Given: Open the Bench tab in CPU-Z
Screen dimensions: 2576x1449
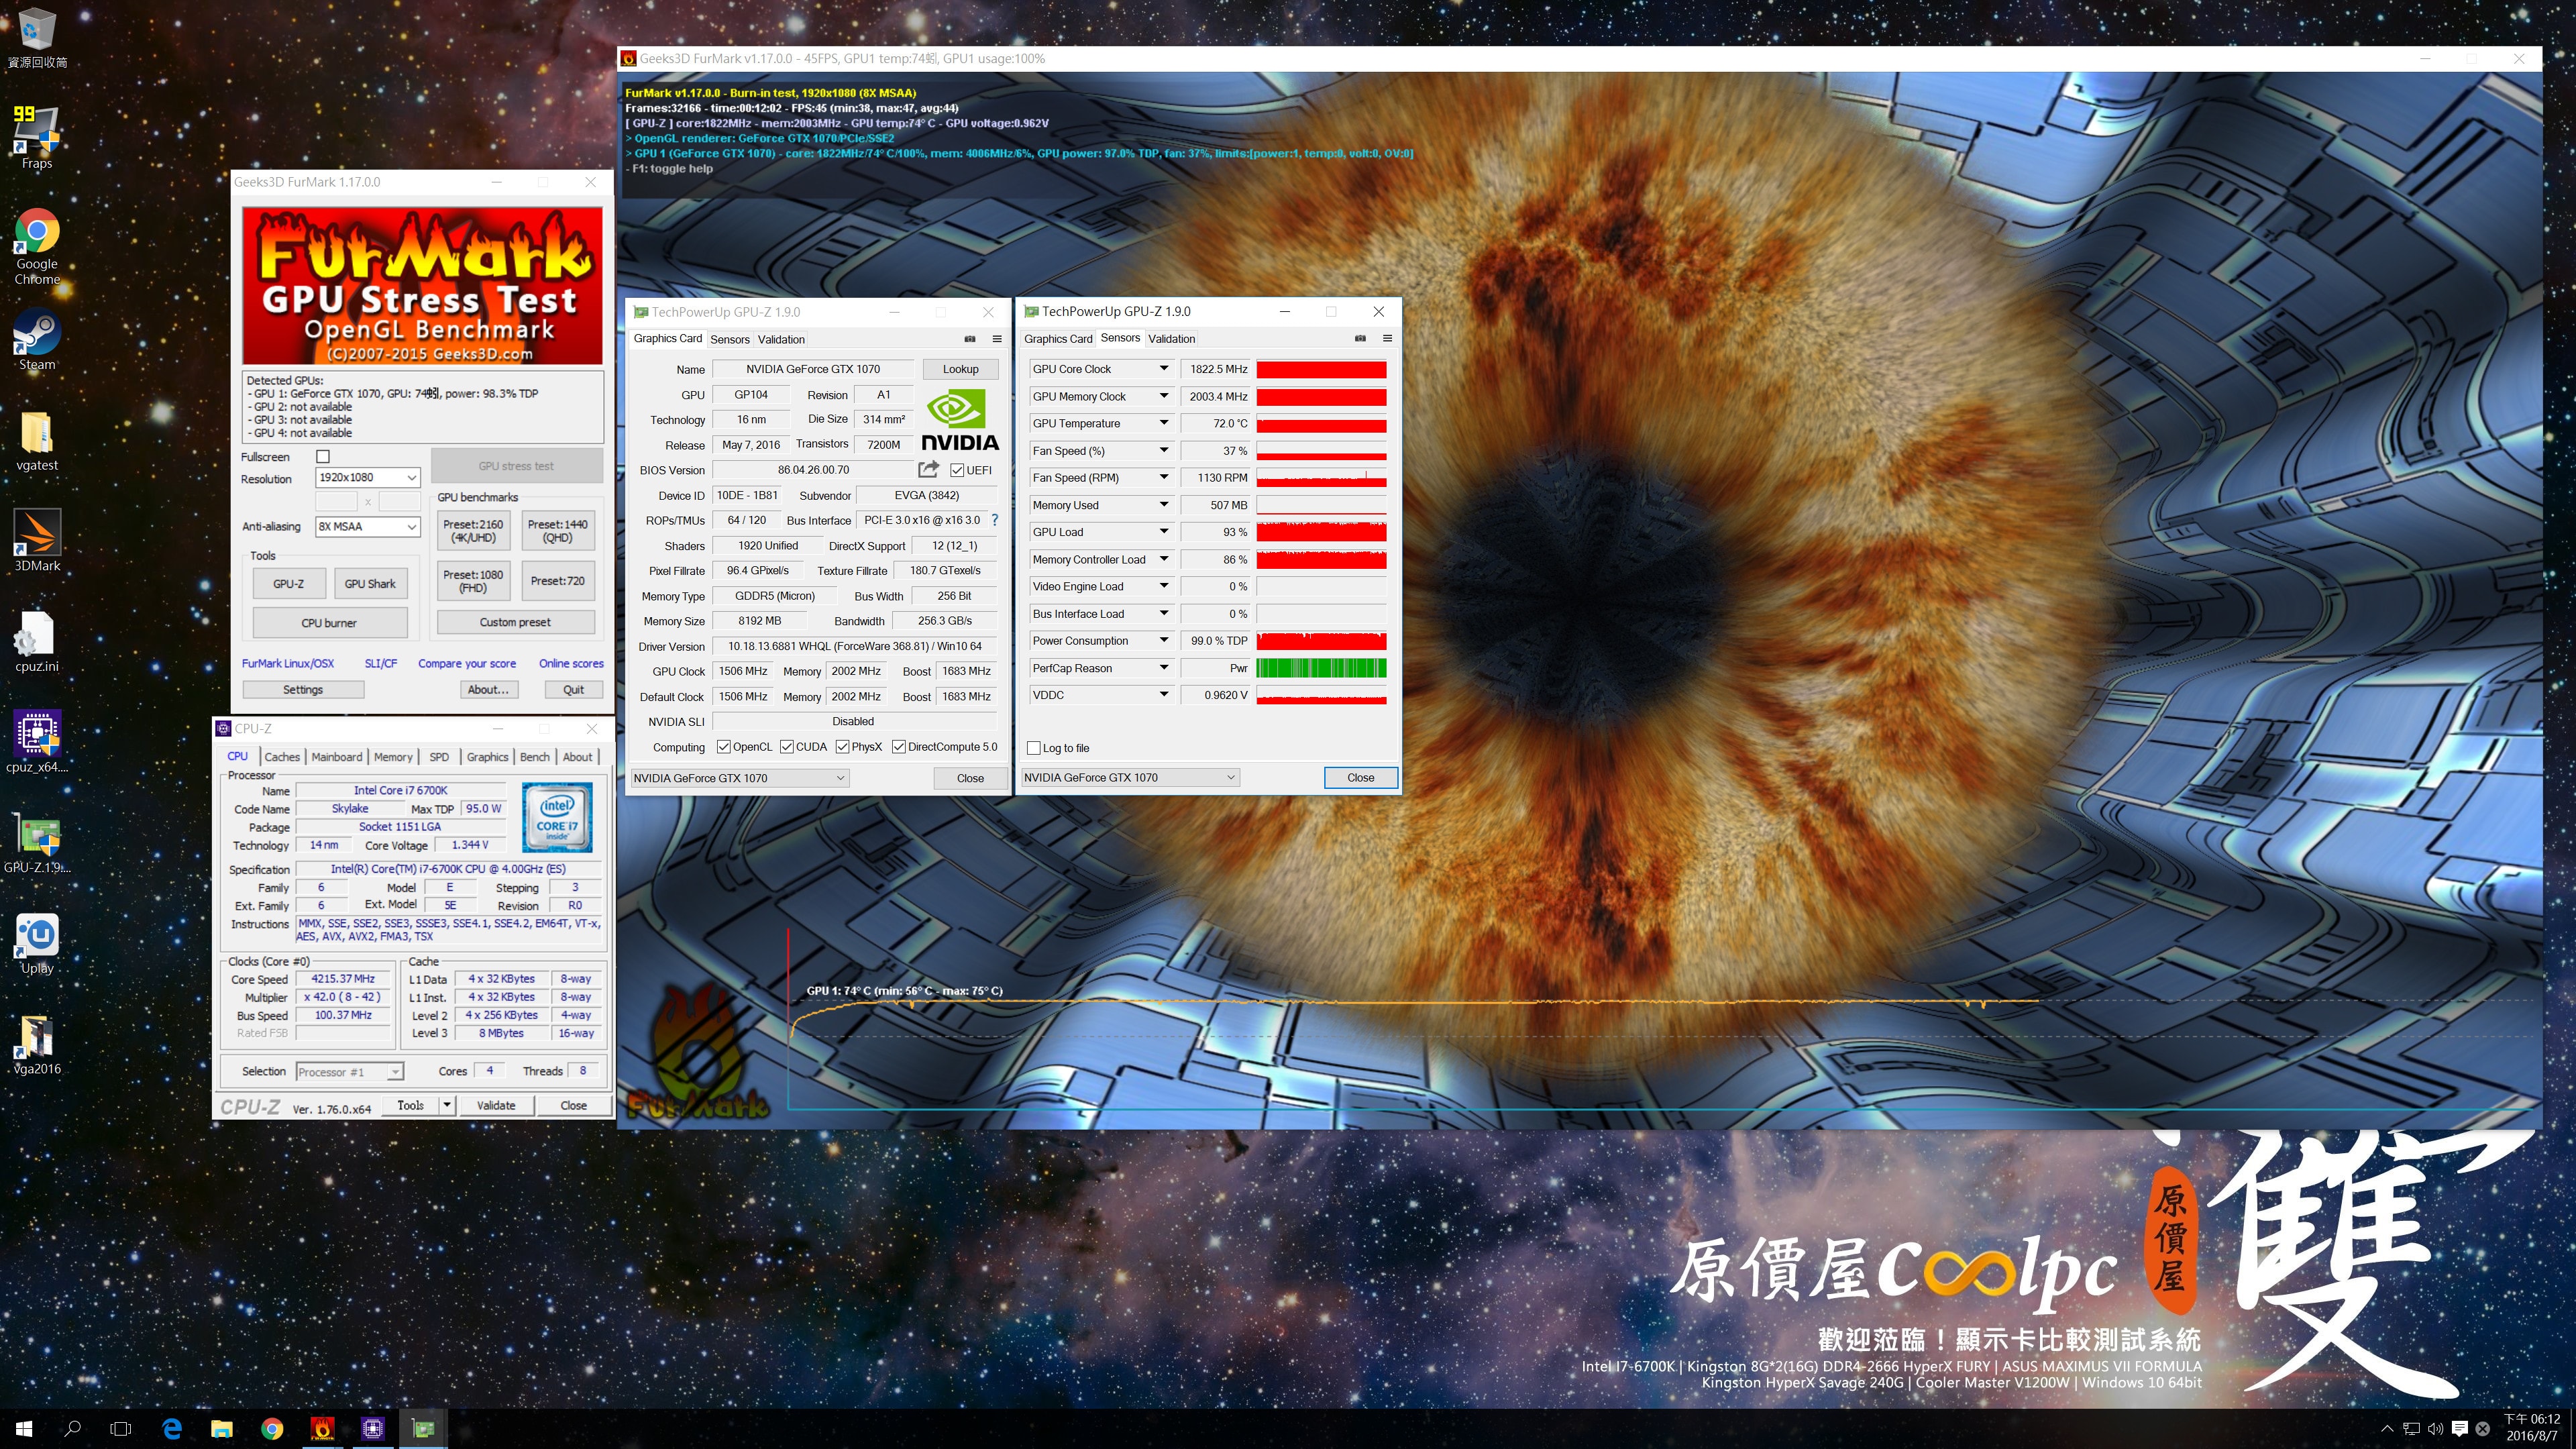Looking at the screenshot, I should pyautogui.click(x=535, y=757).
